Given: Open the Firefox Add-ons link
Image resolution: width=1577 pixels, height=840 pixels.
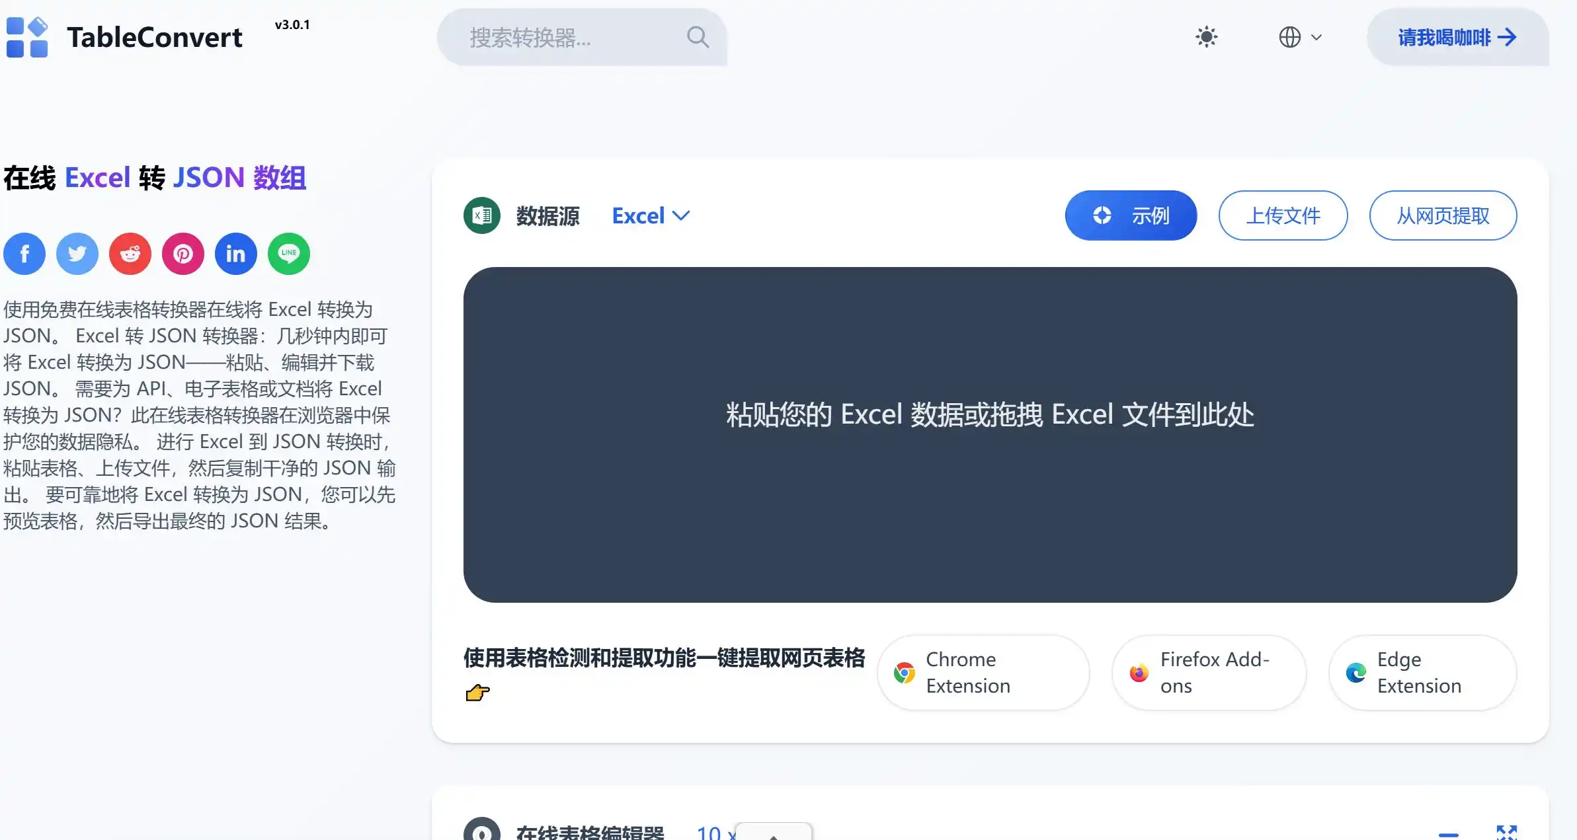Looking at the screenshot, I should pyautogui.click(x=1209, y=673).
